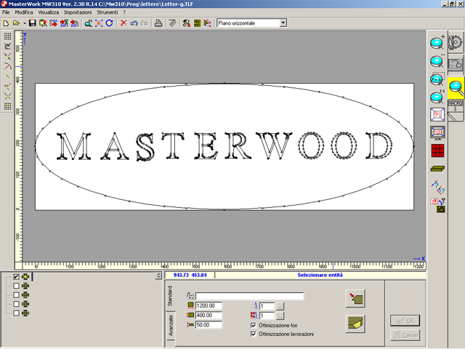Image resolution: width=465 pixels, height=349 pixels.
Task: Switch to the Standard vertical tab
Action: tap(170, 296)
